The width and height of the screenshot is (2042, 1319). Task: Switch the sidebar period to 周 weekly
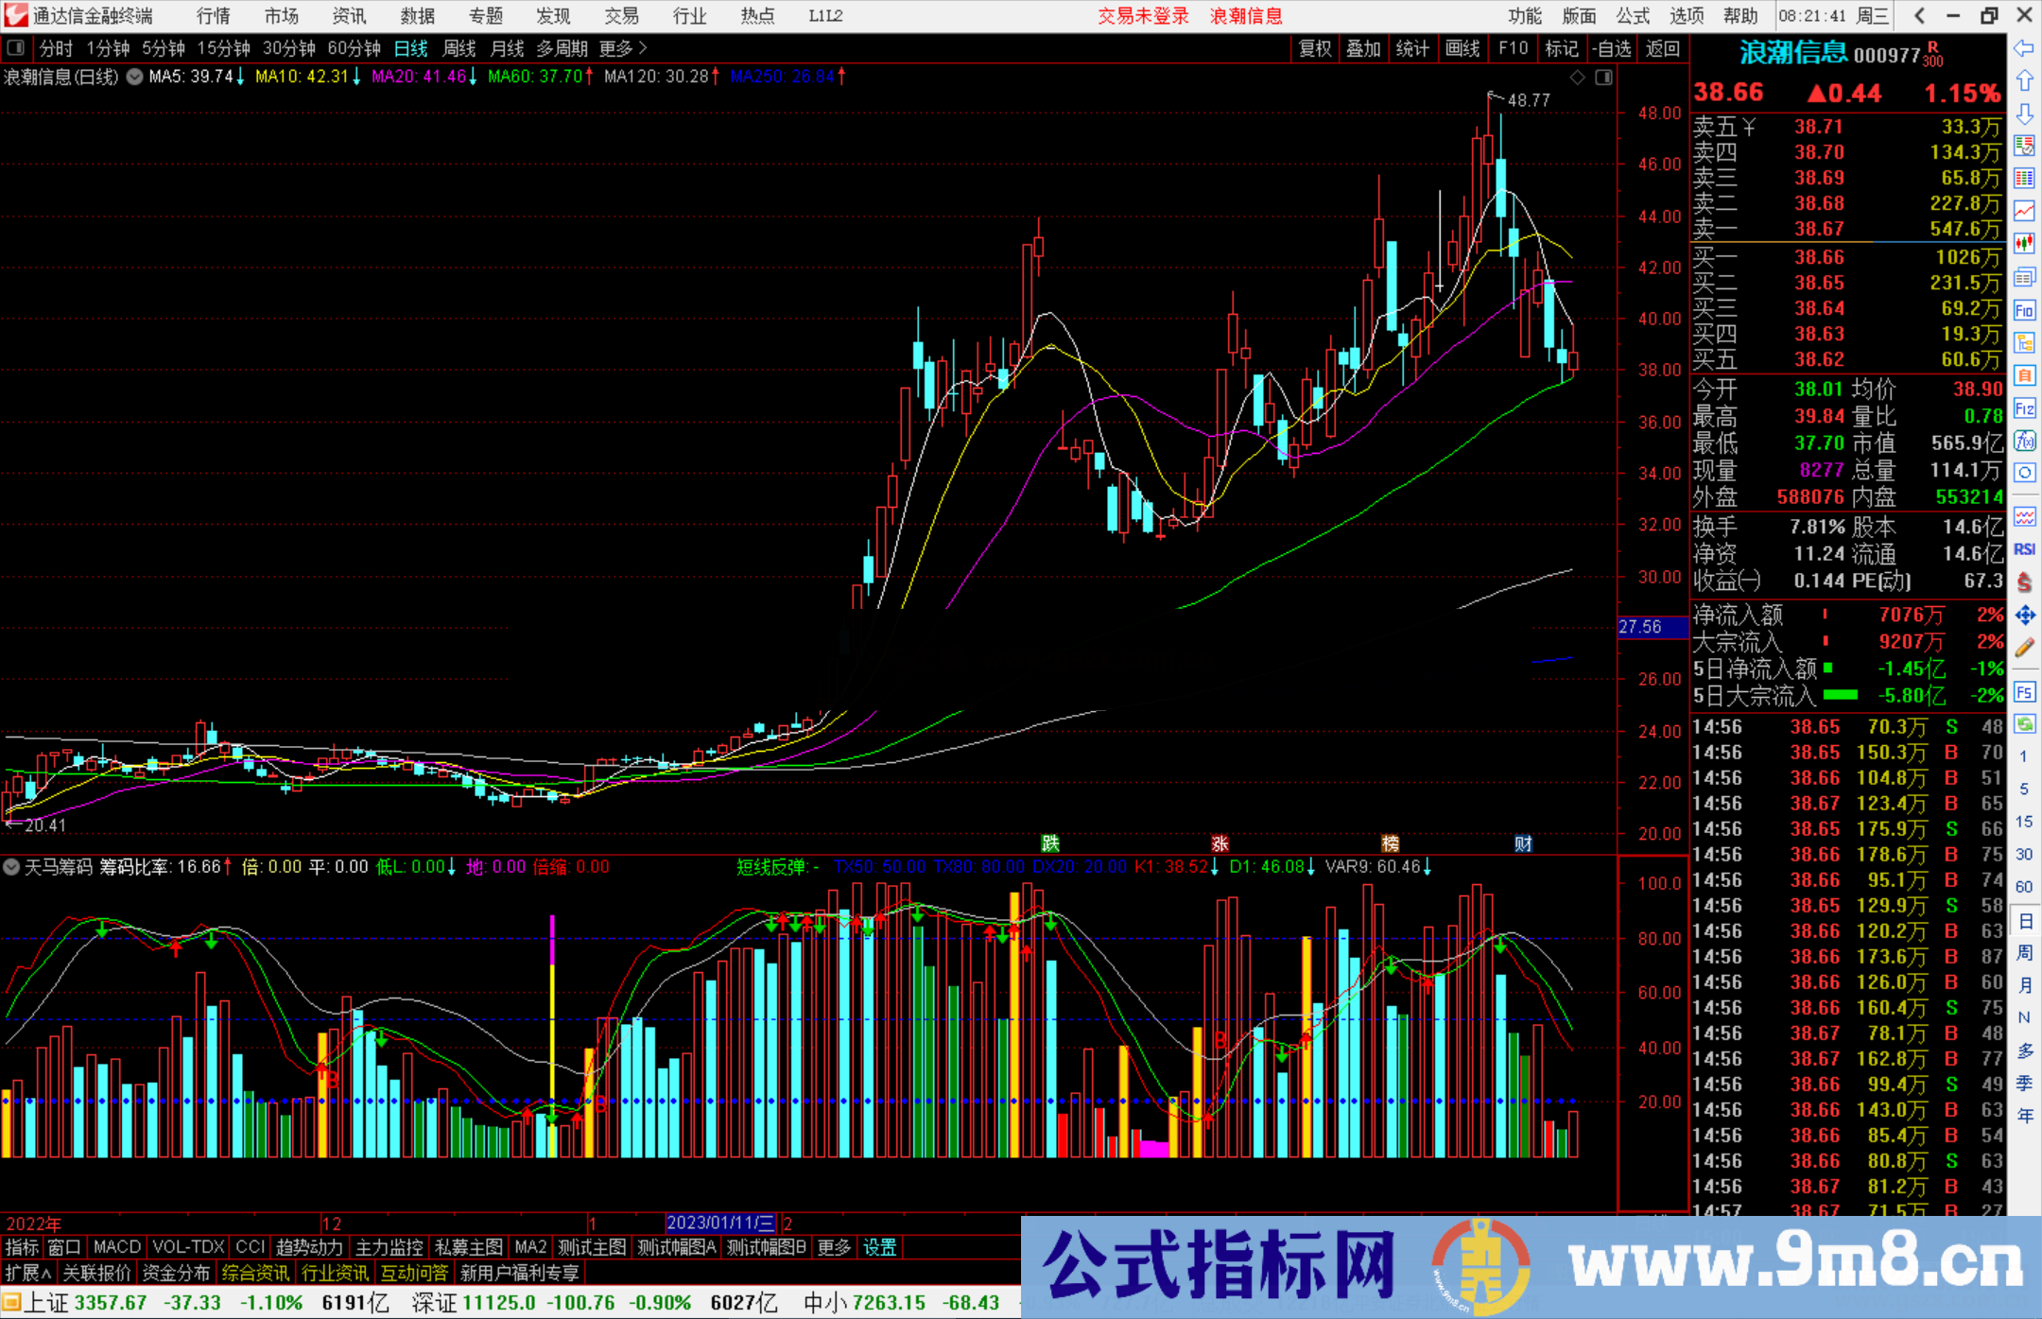(x=2024, y=952)
